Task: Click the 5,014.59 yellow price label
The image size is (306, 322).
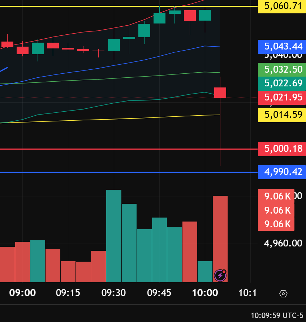Action: point(283,115)
